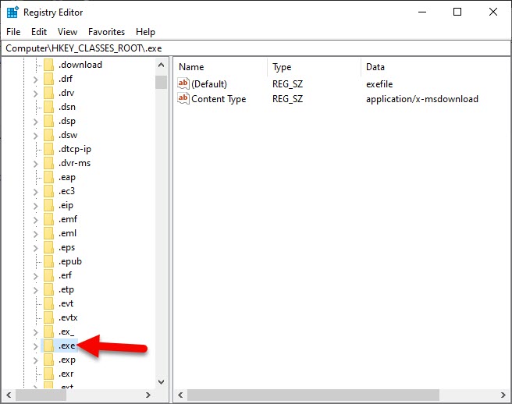The image size is (512, 404).
Task: Click the Registry Editor app icon in title bar
Action: click(12, 12)
